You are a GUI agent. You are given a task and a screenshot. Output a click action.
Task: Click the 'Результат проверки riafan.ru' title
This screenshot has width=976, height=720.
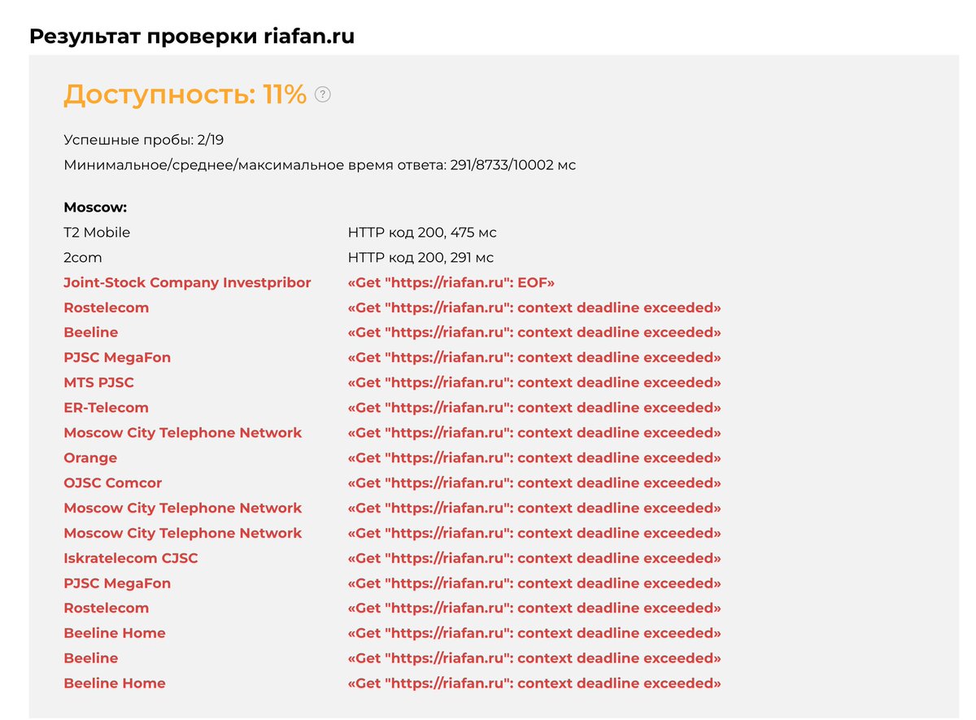(192, 36)
